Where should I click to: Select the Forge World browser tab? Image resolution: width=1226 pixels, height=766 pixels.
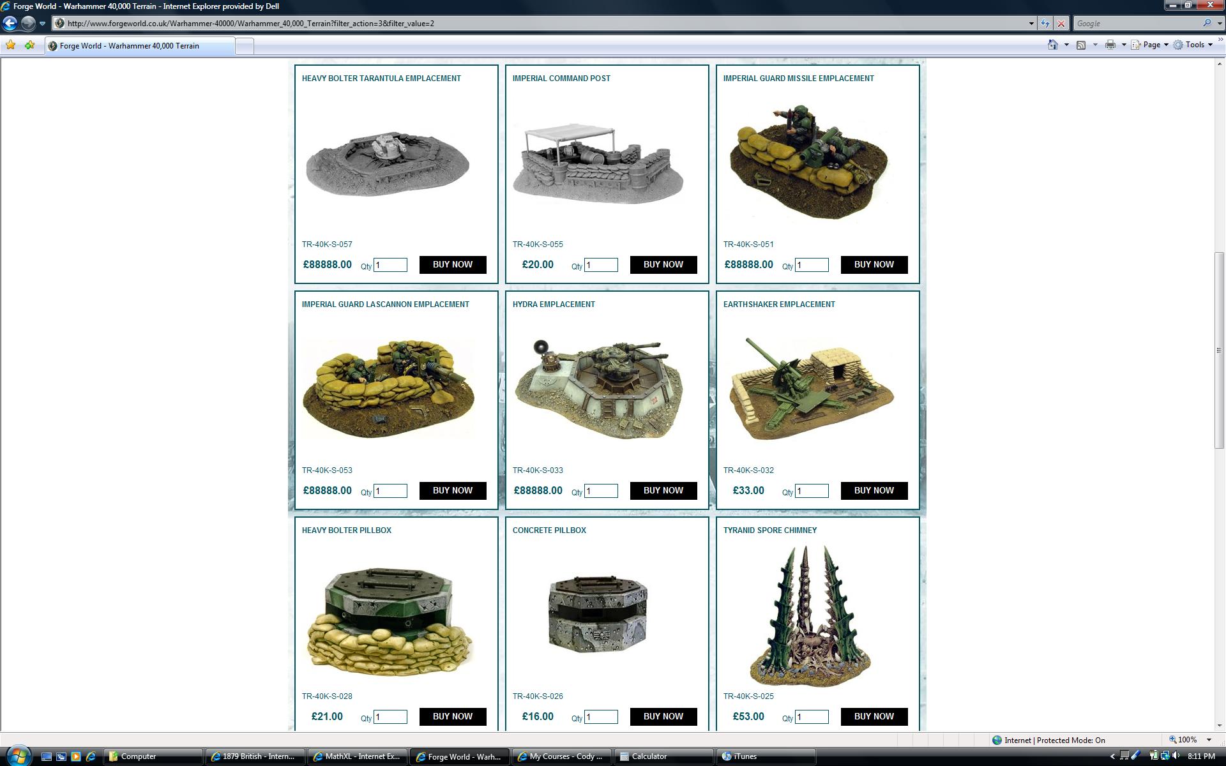coord(129,46)
